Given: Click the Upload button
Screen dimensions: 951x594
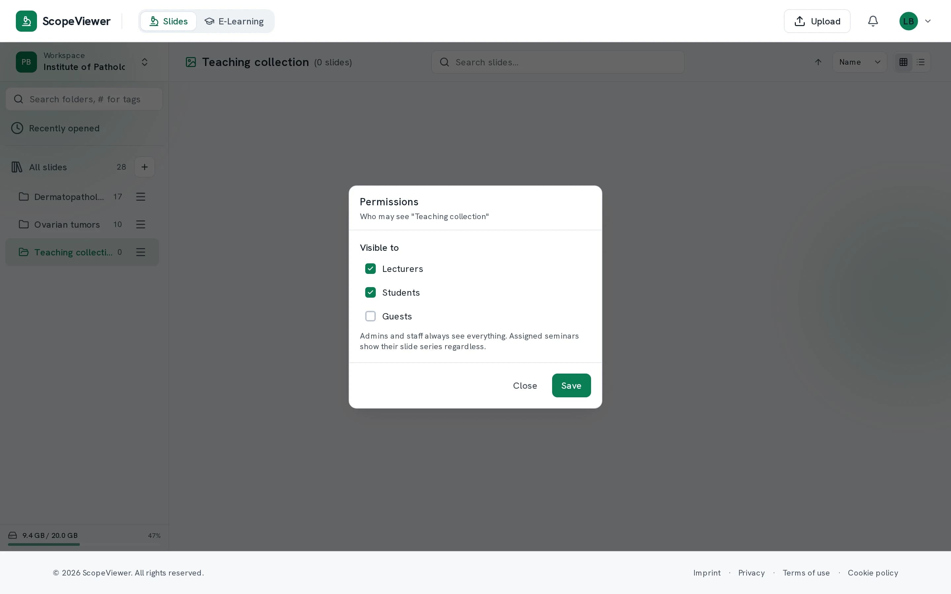Looking at the screenshot, I should (817, 21).
